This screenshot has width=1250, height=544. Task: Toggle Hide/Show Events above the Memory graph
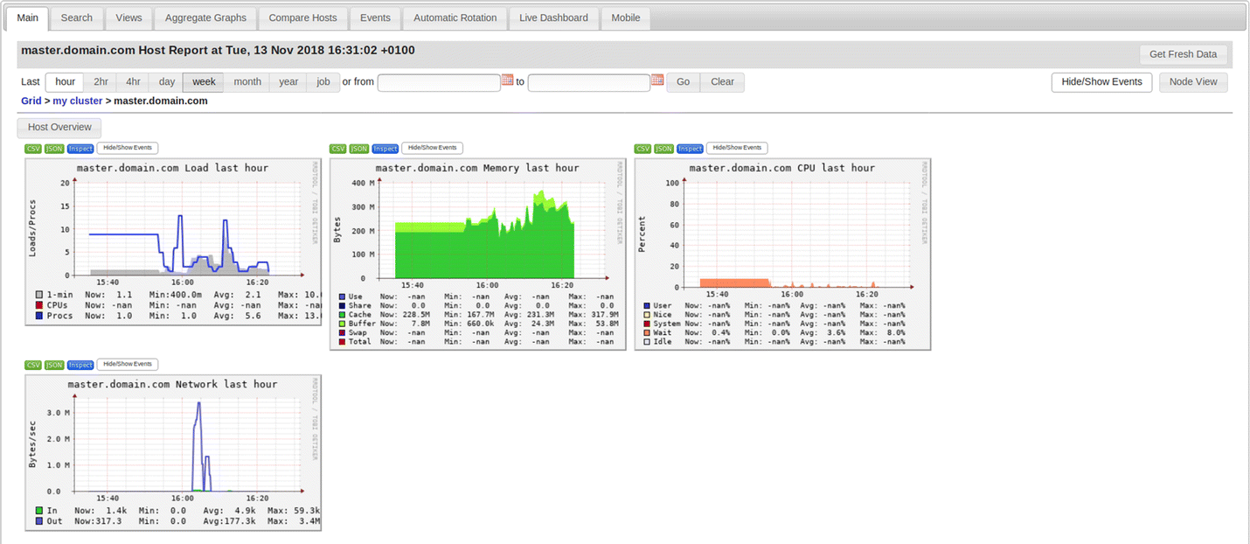[x=432, y=149]
